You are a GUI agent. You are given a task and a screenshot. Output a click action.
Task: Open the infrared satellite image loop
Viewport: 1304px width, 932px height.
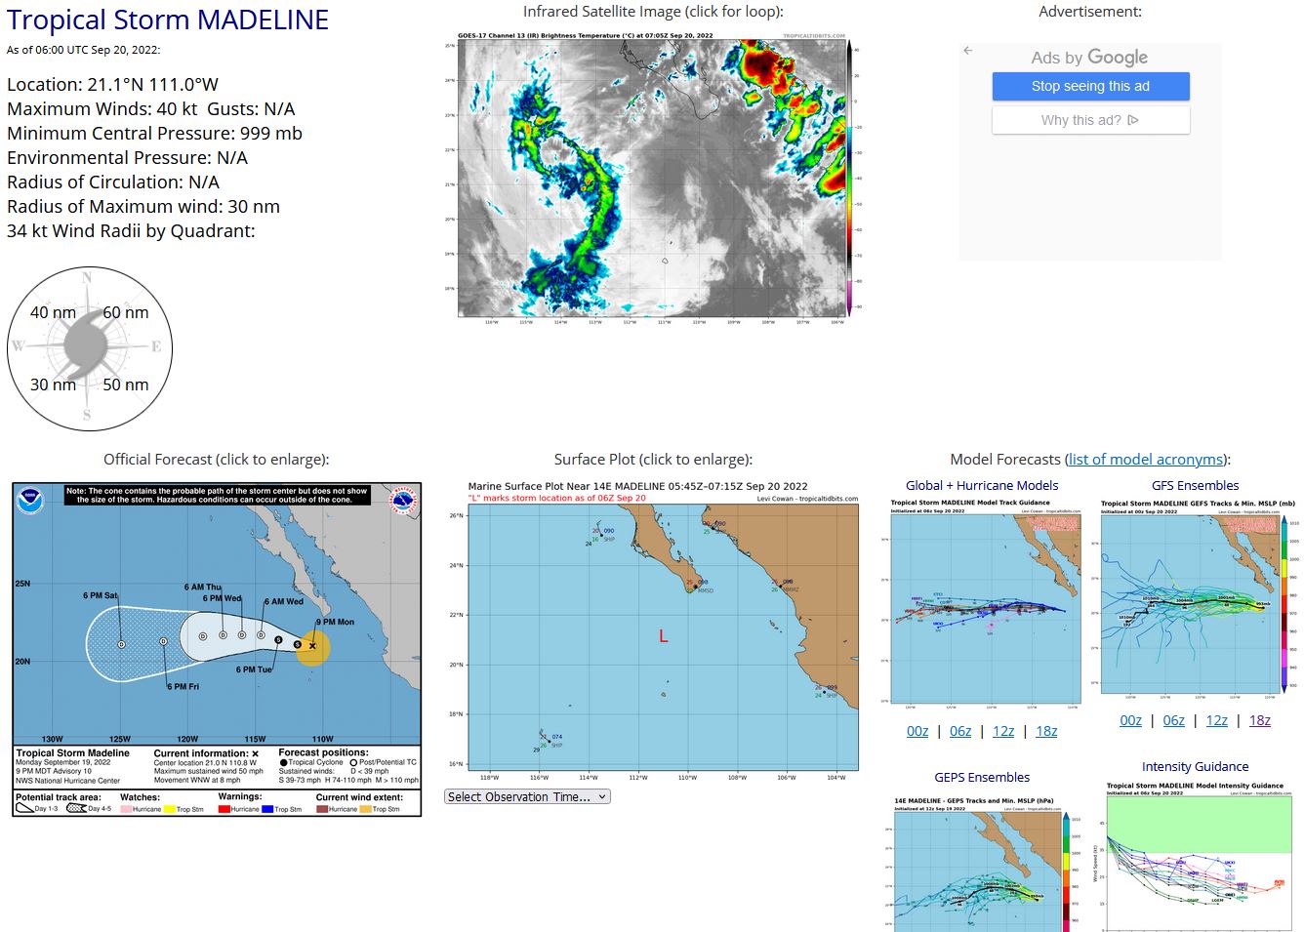pos(652,176)
